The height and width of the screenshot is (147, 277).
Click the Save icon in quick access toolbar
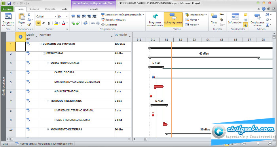click(x=9, y=3)
